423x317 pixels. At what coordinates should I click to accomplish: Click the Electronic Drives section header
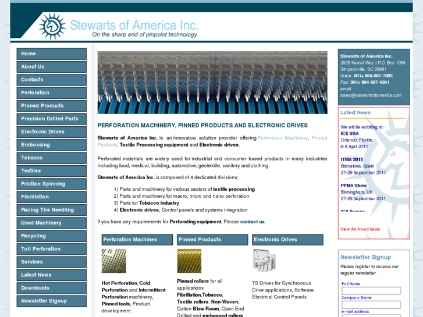[287, 240]
